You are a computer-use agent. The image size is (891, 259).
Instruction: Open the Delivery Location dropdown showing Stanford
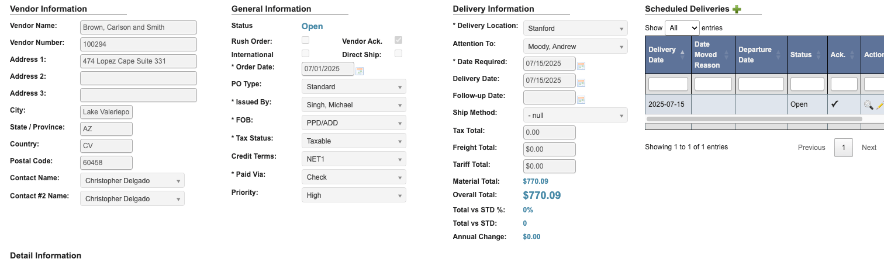575,28
